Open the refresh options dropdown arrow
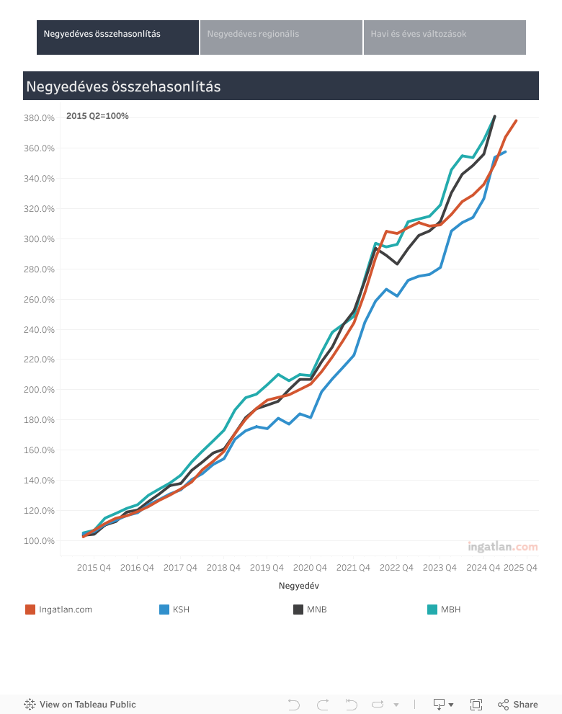 pos(396,705)
